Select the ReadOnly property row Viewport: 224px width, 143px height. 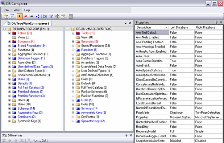click(x=179, y=127)
